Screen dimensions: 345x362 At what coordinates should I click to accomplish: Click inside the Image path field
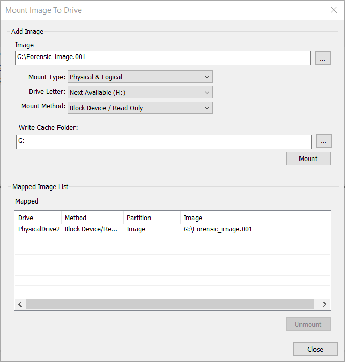[x=162, y=58]
